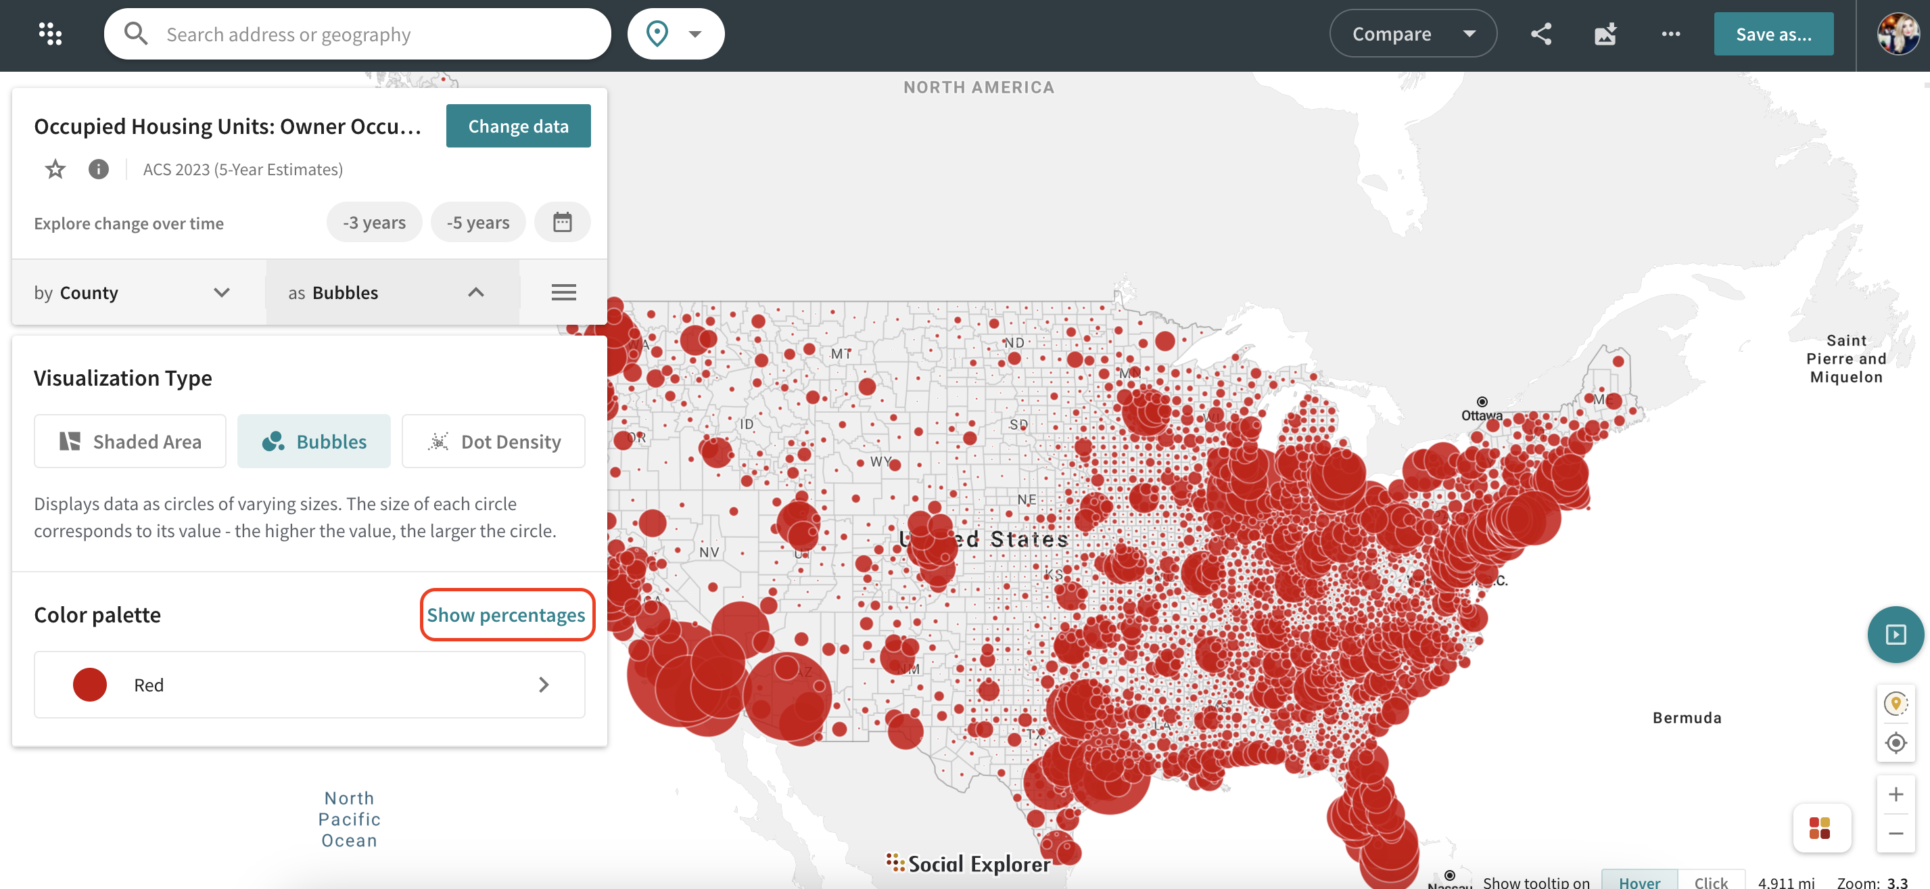Start the map presentation mode
Image resolution: width=1930 pixels, height=889 pixels.
(x=1895, y=634)
